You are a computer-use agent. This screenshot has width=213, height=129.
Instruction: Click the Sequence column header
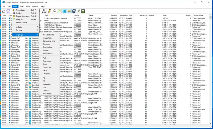(140, 15)
